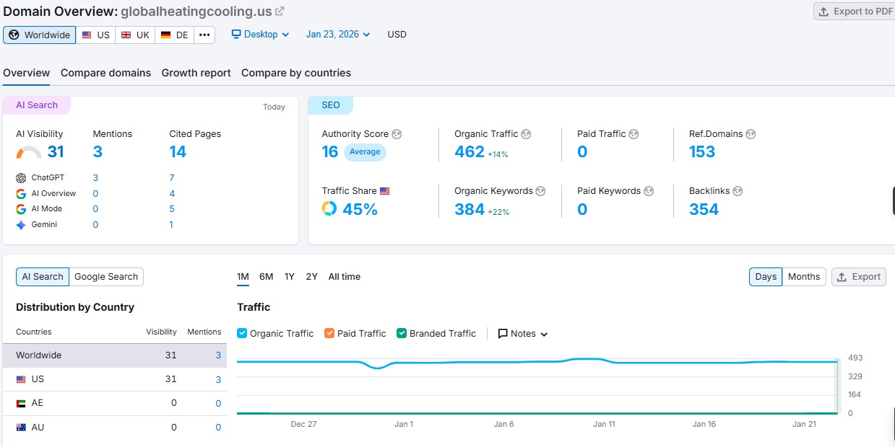The image size is (895, 447).
Task: Open the Desktop device dropdown
Action: point(259,34)
